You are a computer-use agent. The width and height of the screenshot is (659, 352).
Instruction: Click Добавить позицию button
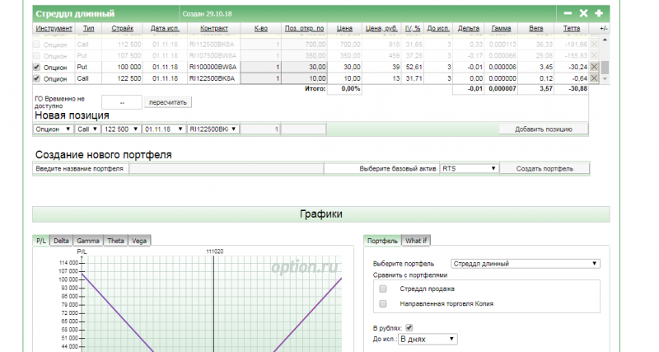[544, 129]
